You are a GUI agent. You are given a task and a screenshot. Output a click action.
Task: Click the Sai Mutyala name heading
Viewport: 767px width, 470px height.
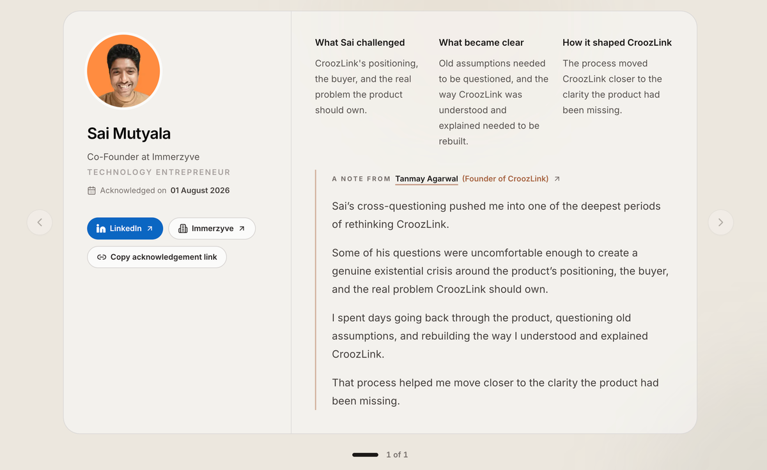(129, 133)
